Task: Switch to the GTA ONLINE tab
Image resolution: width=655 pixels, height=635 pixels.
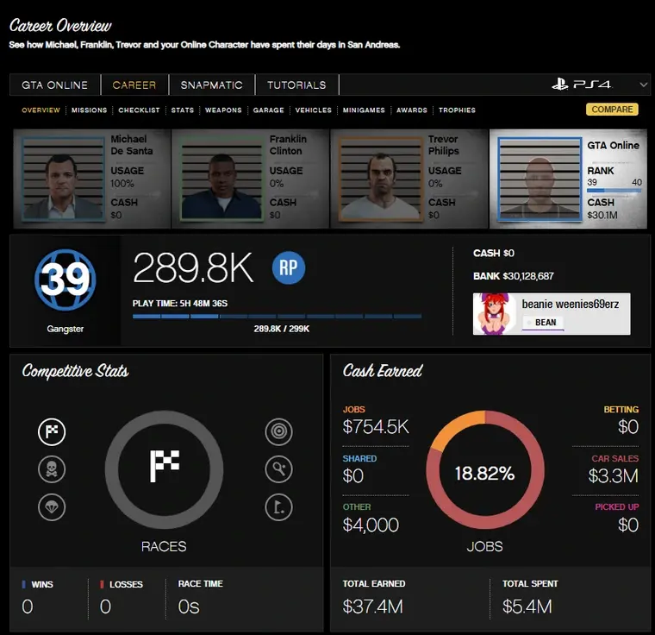Action: point(55,85)
